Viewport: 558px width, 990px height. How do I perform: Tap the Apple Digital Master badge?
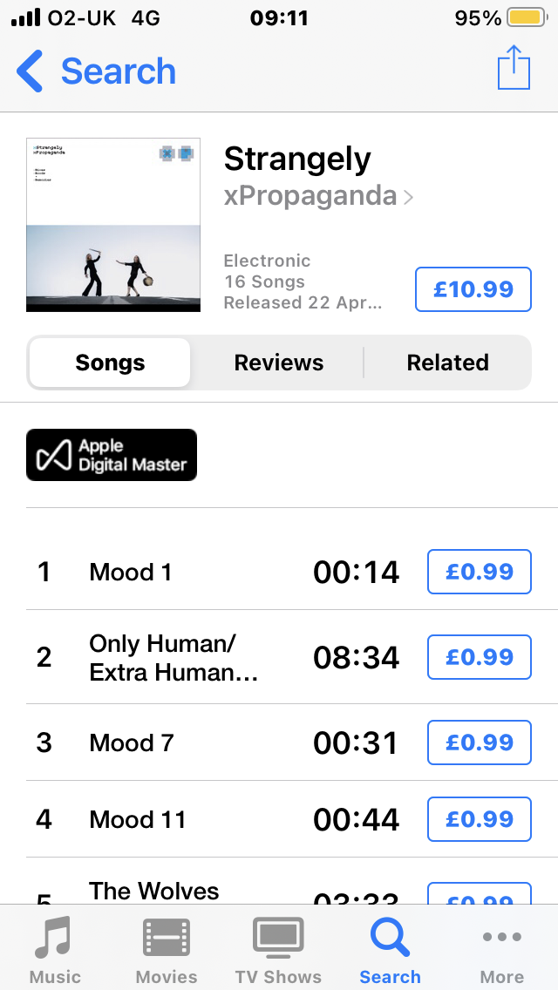click(x=112, y=455)
